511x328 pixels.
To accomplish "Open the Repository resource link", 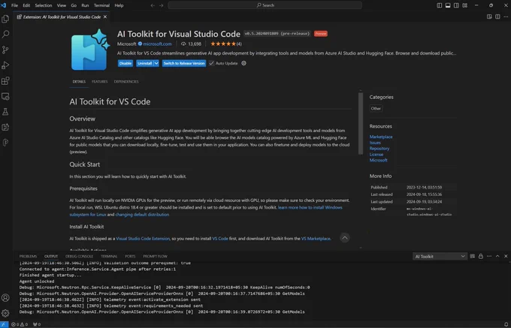I will tap(379, 149).
